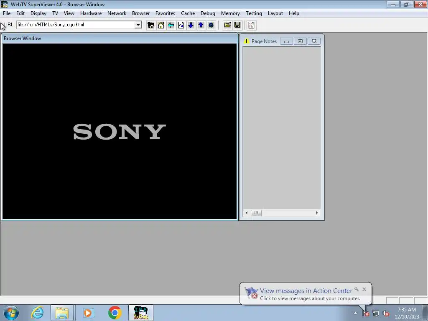Click the blue globe toolbar icon
428x321 pixels.
click(x=211, y=25)
